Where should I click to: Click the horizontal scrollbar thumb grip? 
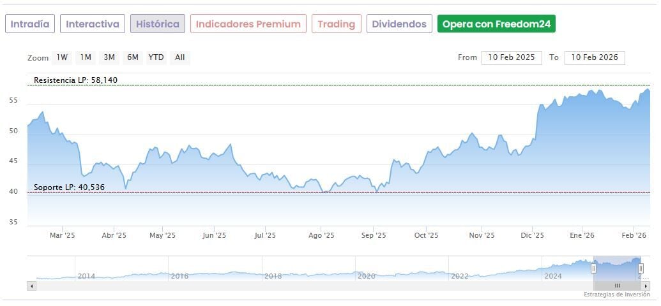pyautogui.click(x=617, y=286)
